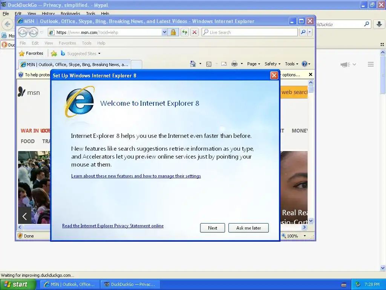This screenshot has width=386, height=290.
Task: Open the recent pages dropdown beside Forward
Action: click(41, 32)
